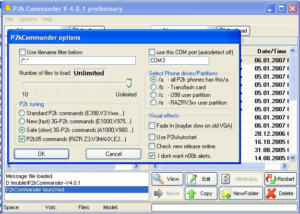Open the File menu

tap(9, 19)
